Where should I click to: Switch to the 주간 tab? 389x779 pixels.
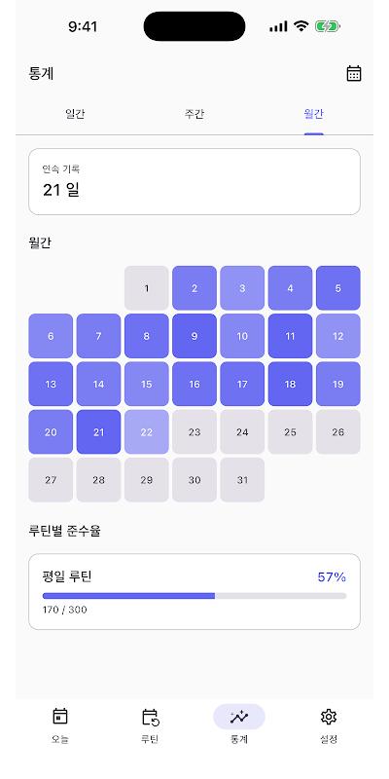coord(194,114)
